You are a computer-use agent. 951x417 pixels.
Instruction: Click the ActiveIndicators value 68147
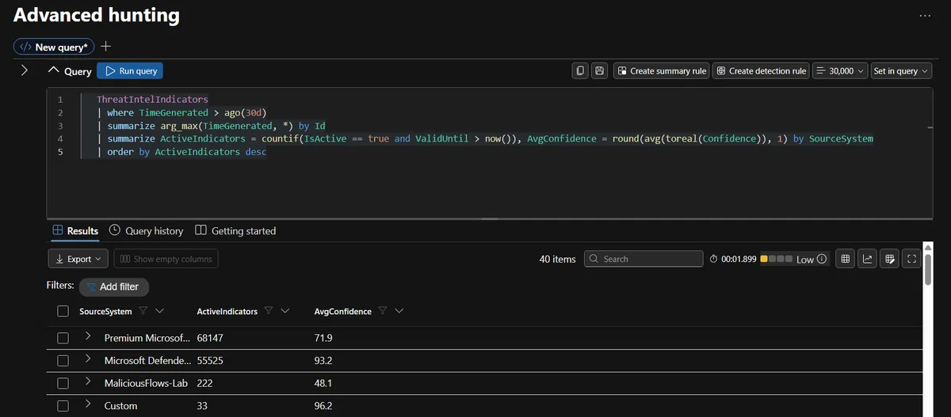click(210, 338)
